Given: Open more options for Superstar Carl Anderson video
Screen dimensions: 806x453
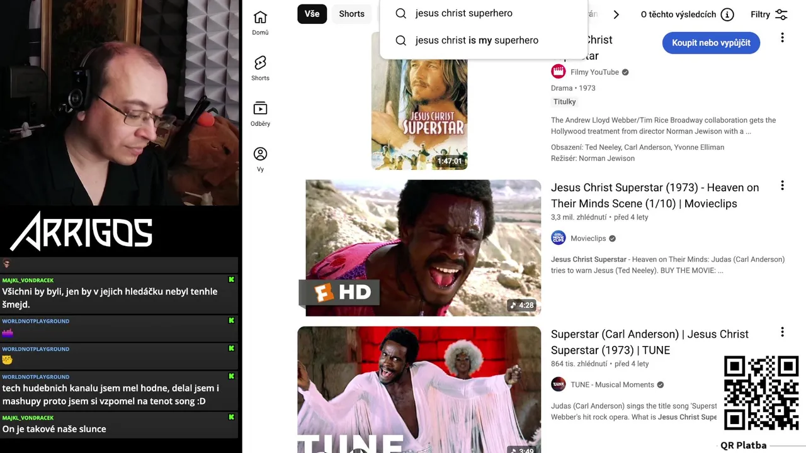Looking at the screenshot, I should pyautogui.click(x=782, y=332).
